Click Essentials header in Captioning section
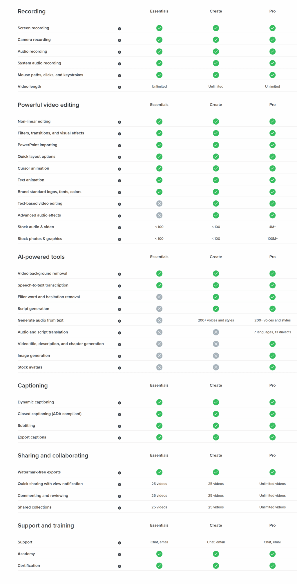Viewport: 297px width, 584px height. tap(159, 385)
